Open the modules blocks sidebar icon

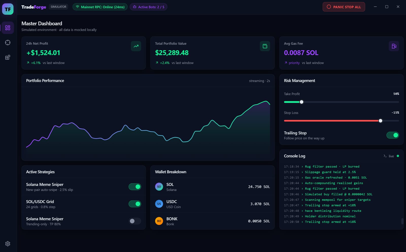(x=8, y=57)
